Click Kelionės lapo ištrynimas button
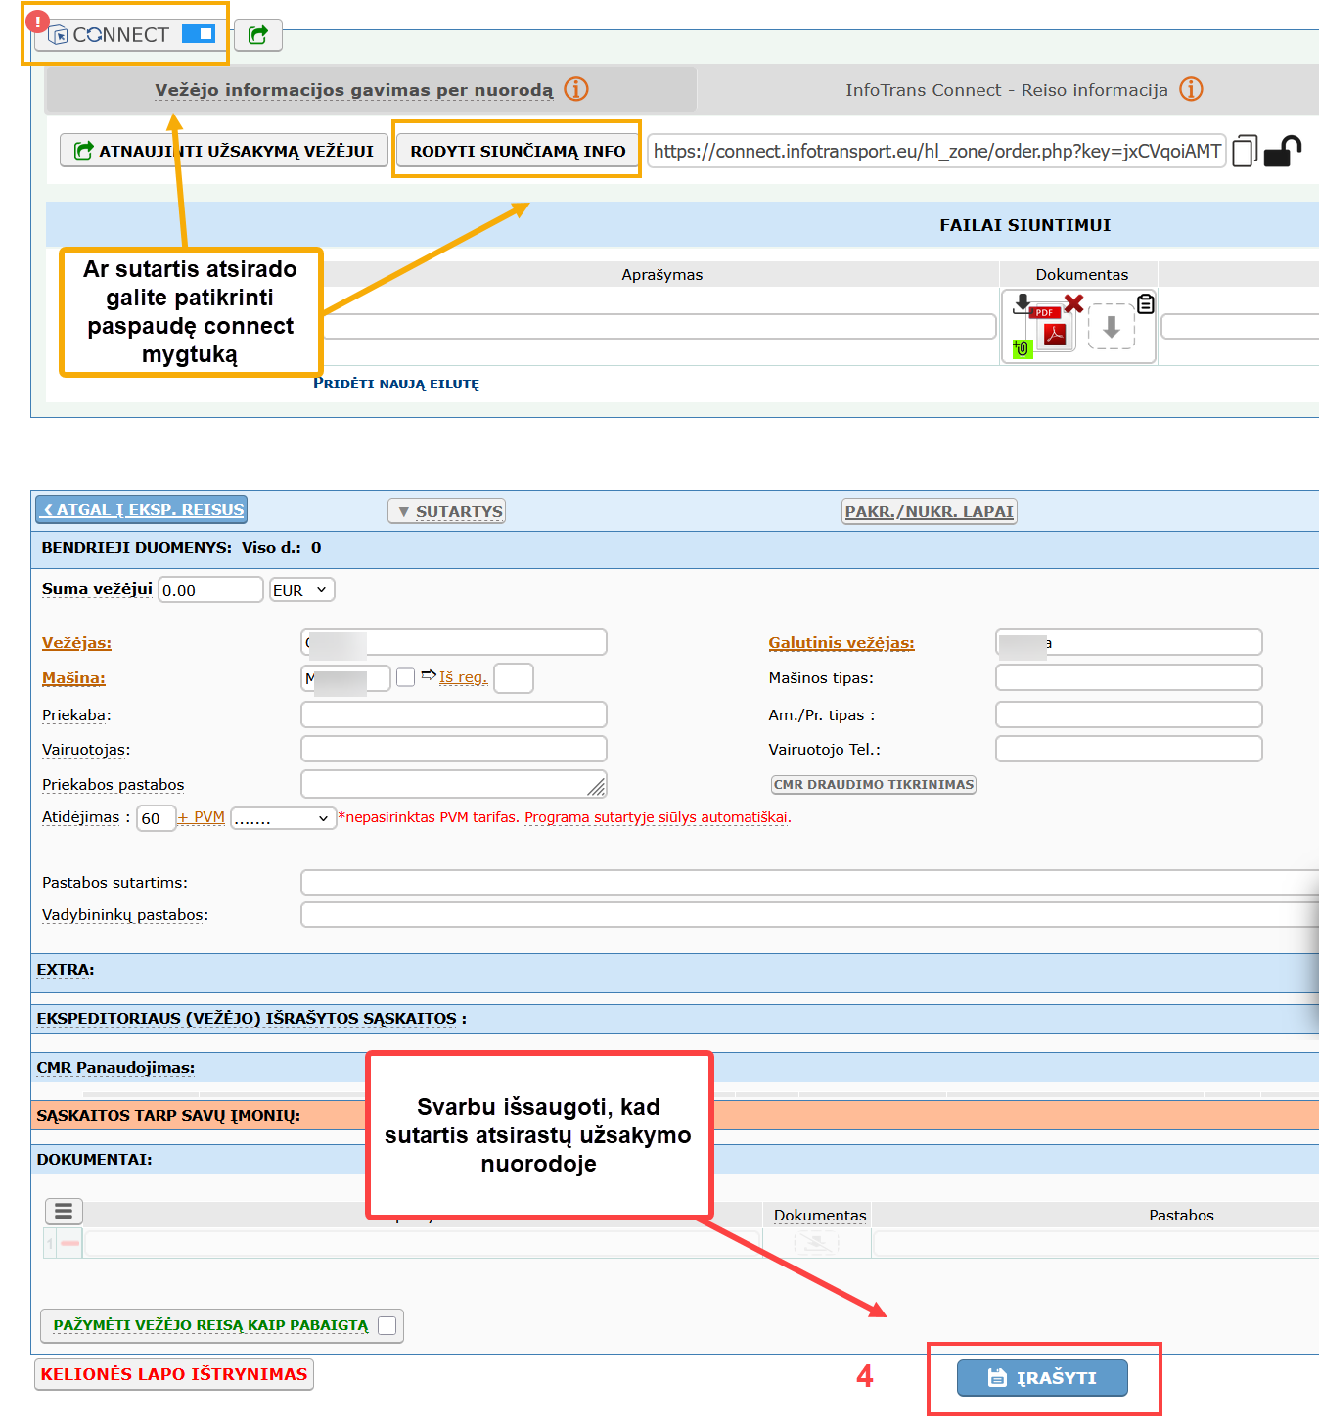Image resolution: width=1319 pixels, height=1427 pixels. 174,1374
